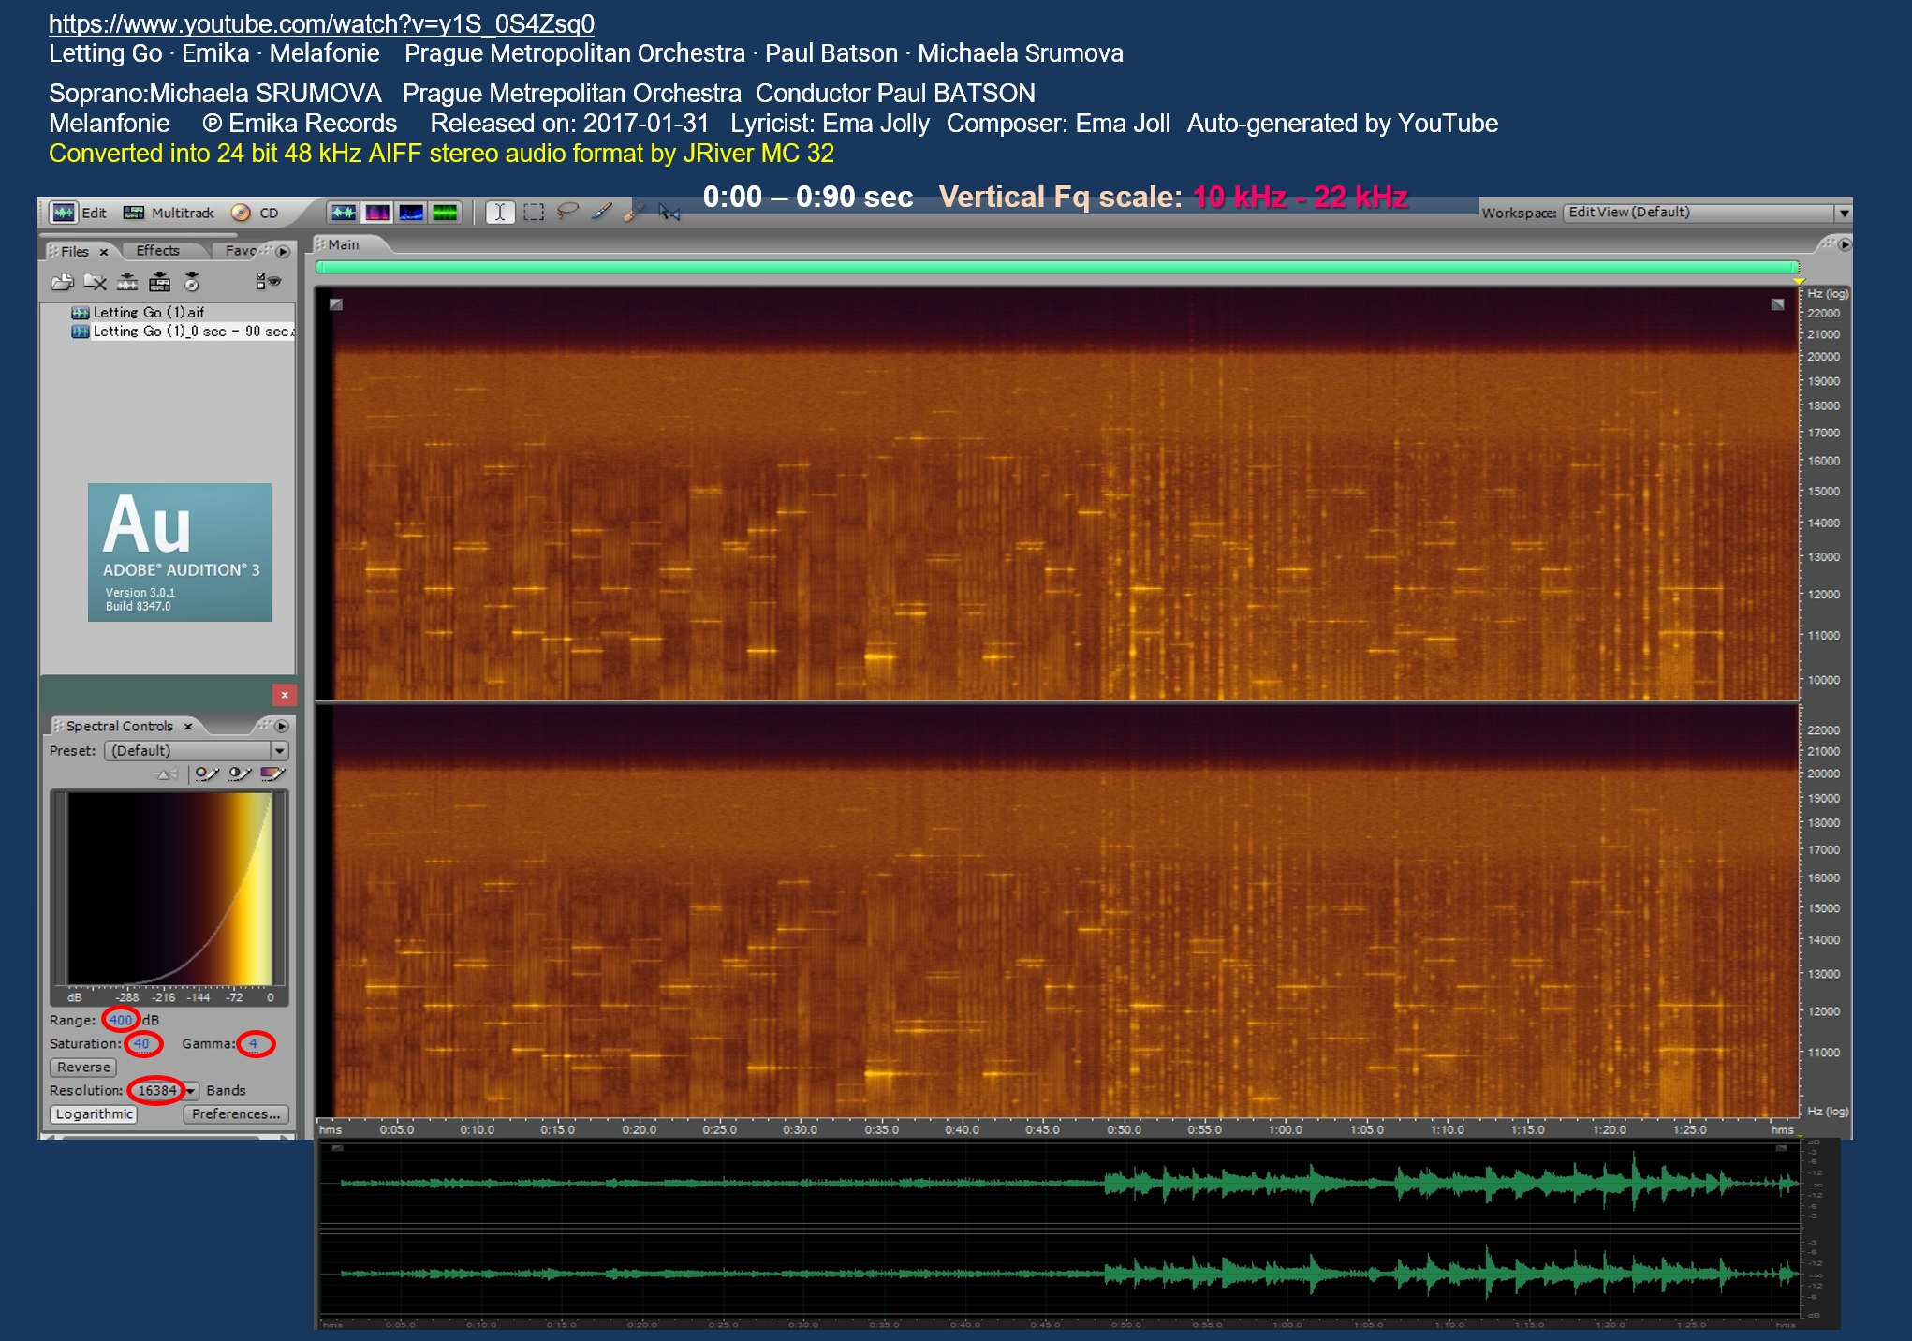
Task: Toggle the Logarithmic button
Action: [94, 1114]
